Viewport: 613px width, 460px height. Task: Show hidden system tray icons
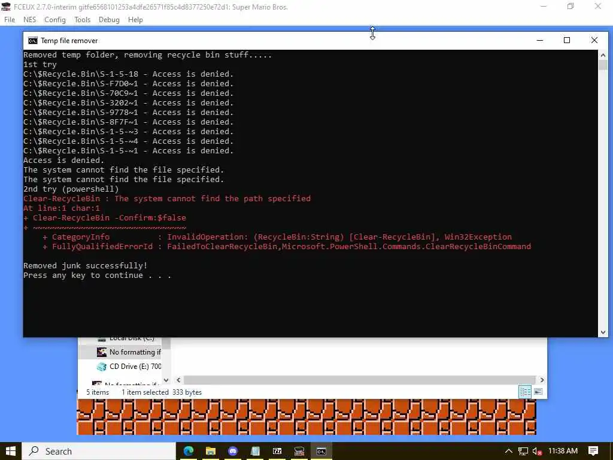click(x=509, y=451)
